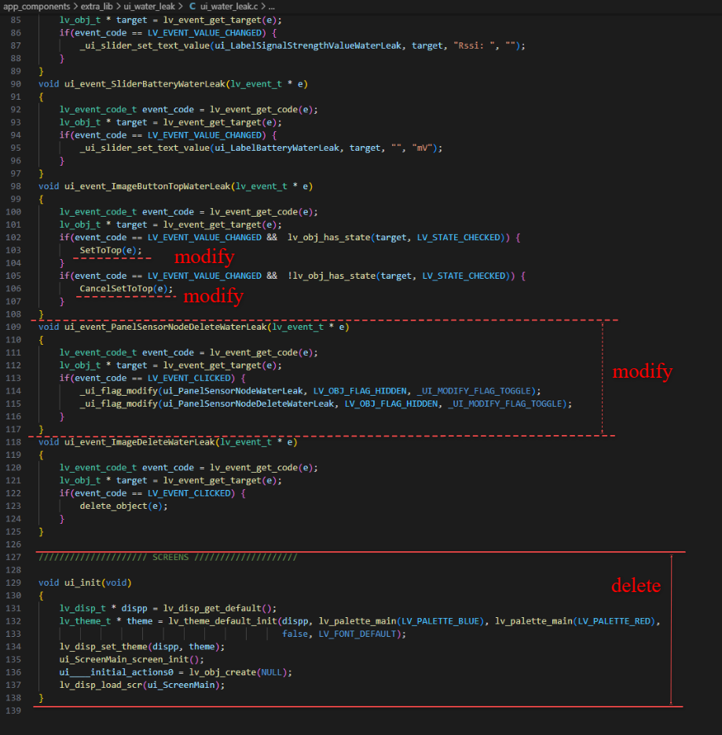Image resolution: width=722 pixels, height=735 pixels.
Task: Click the ui_ScreenMain_screen_init() call
Action: [131, 660]
